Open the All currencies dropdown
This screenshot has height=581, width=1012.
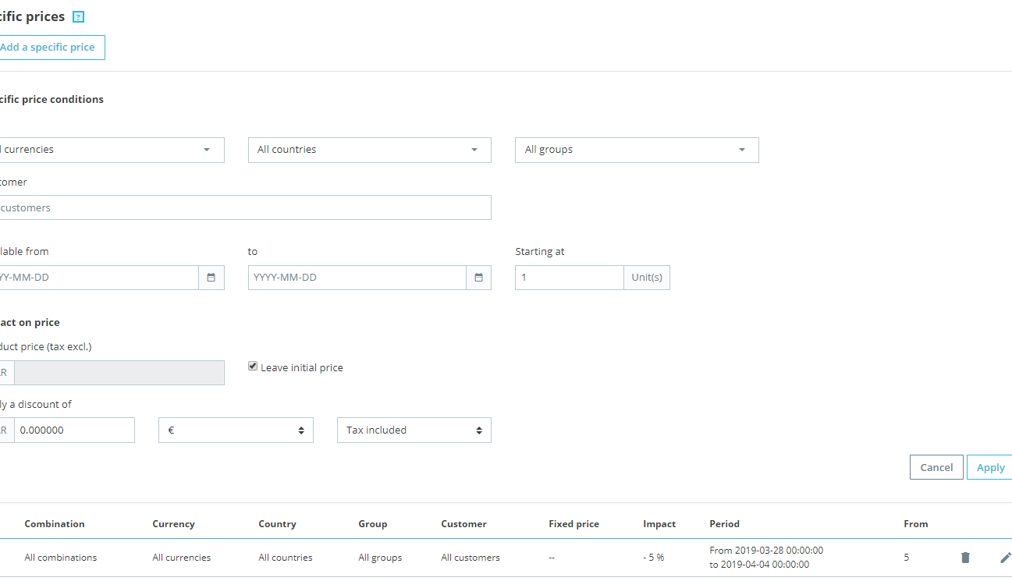click(x=111, y=150)
